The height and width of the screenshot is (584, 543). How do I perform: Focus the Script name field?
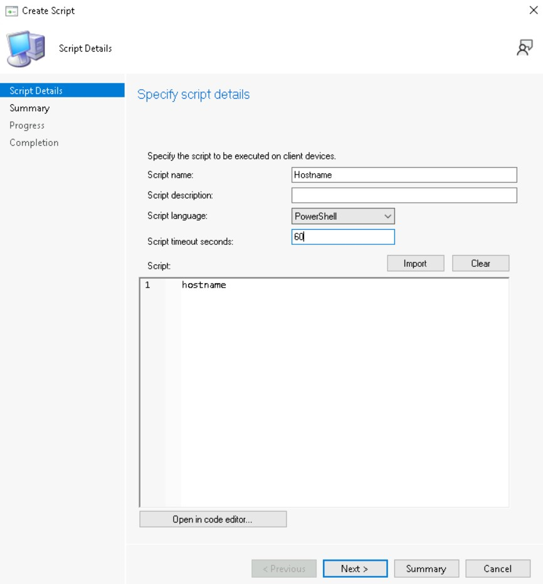click(x=404, y=175)
